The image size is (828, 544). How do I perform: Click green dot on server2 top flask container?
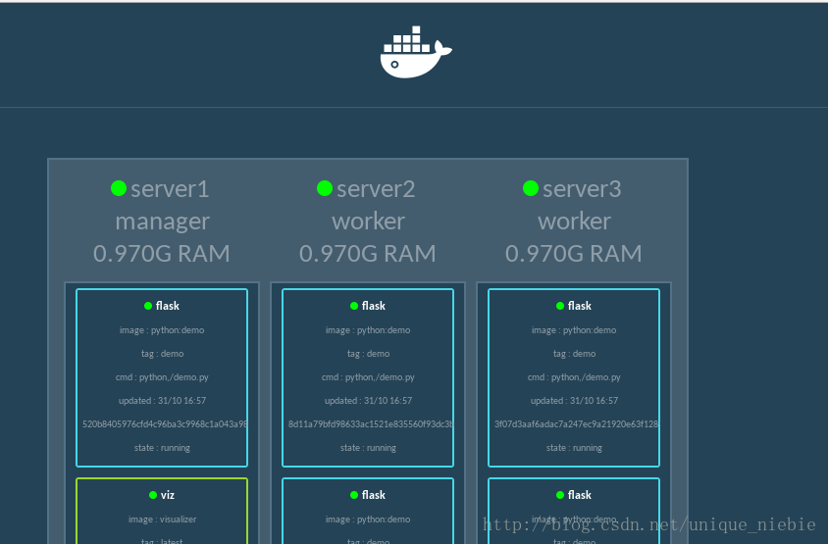click(x=354, y=306)
